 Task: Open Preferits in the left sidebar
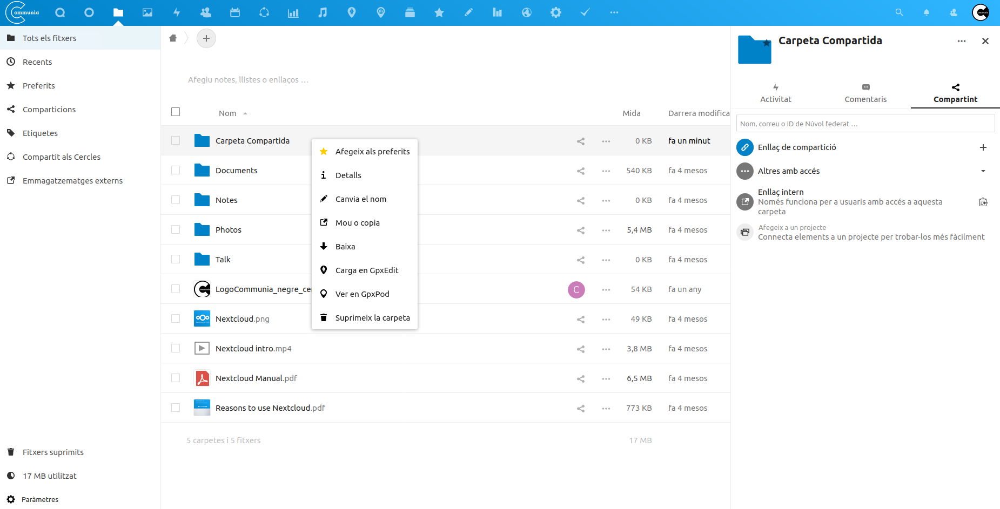coord(80,86)
